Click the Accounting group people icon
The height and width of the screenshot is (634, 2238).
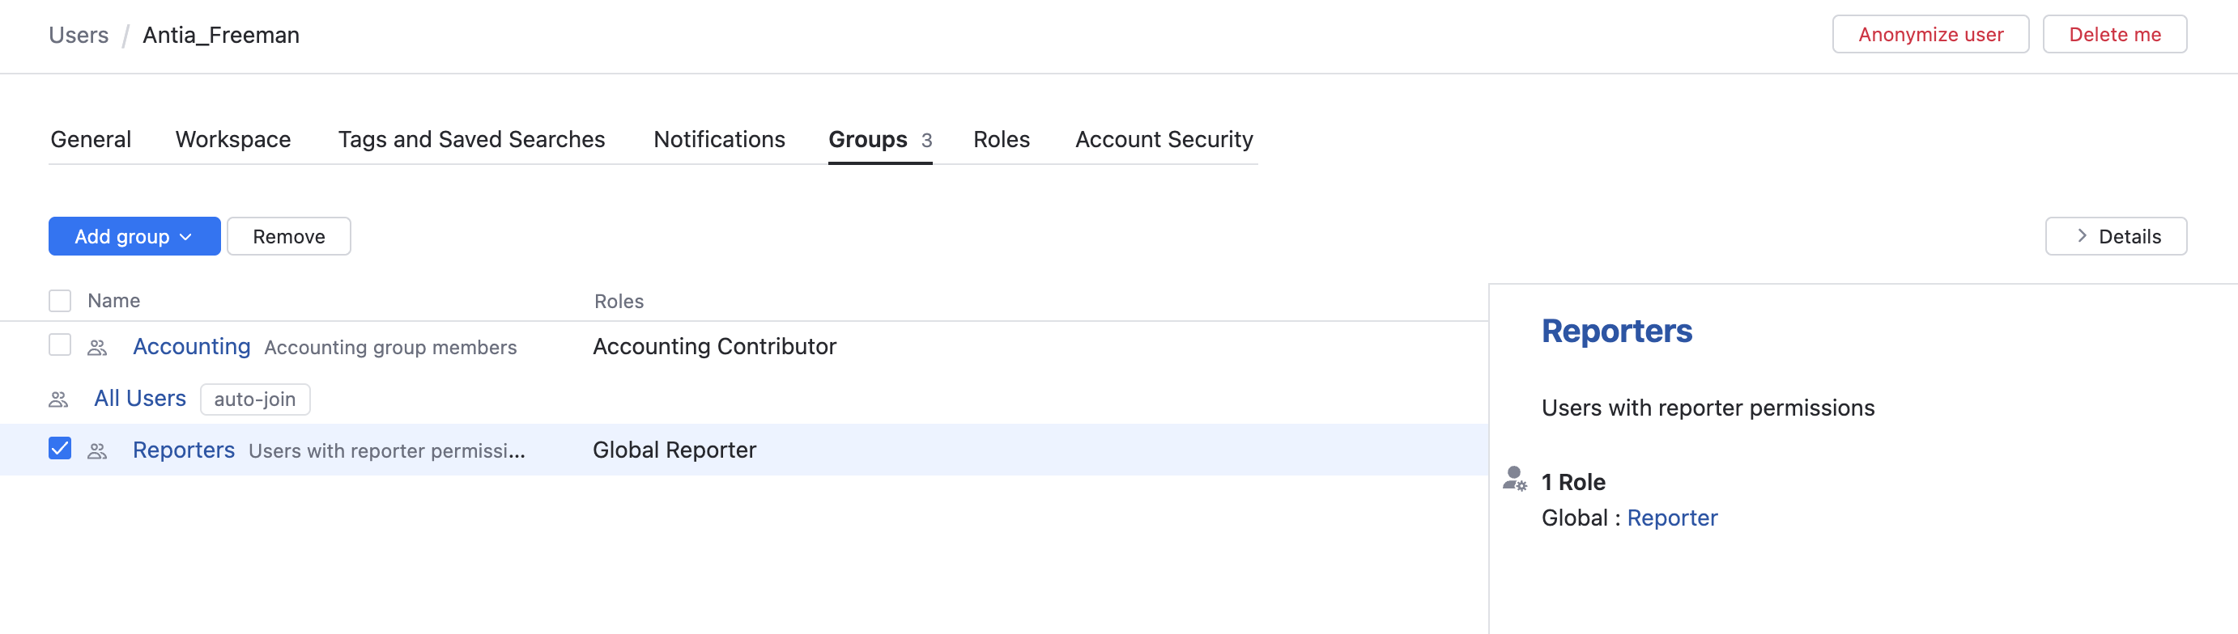[x=97, y=348]
